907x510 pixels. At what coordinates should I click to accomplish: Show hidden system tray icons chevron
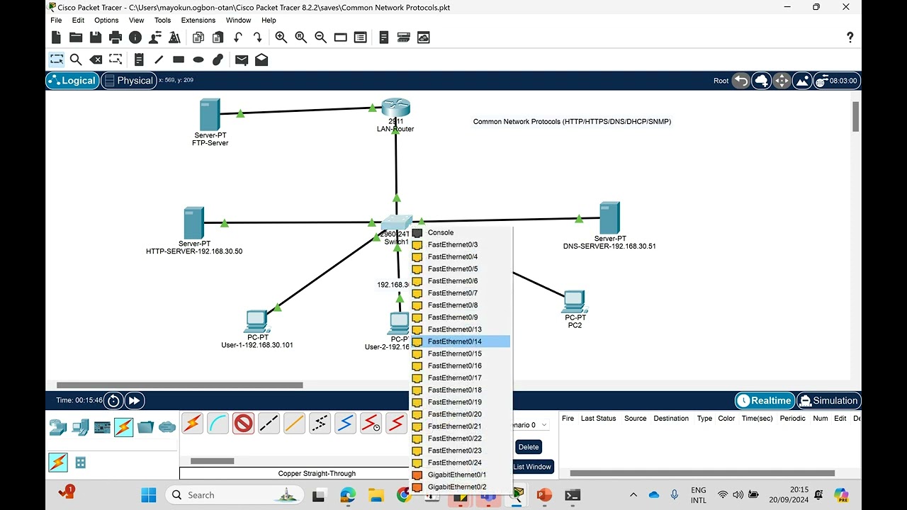(633, 494)
